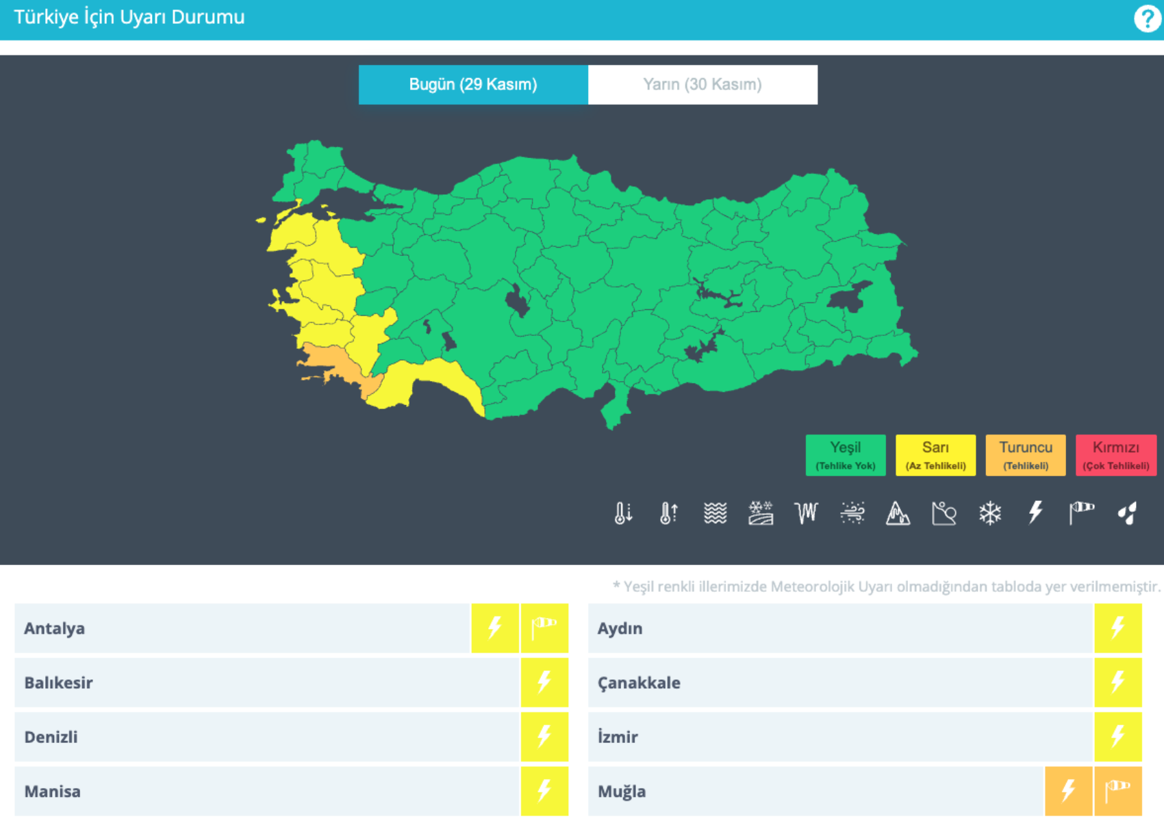
Task: Click Muğla's orange wind warning icon
Action: pos(1117,791)
